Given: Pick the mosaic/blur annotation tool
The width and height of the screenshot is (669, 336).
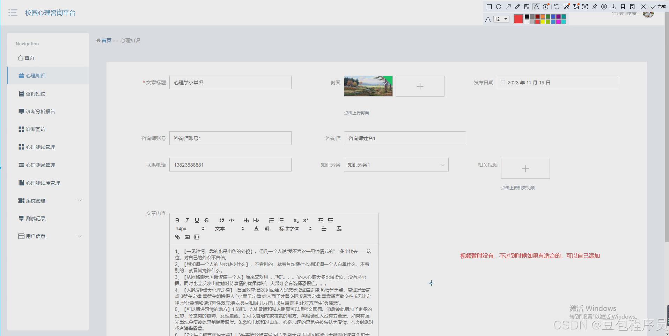Looking at the screenshot, I should coord(527,7).
